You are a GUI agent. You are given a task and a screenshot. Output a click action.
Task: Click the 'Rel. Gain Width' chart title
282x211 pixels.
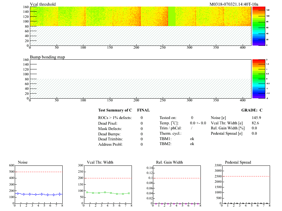click(169, 162)
